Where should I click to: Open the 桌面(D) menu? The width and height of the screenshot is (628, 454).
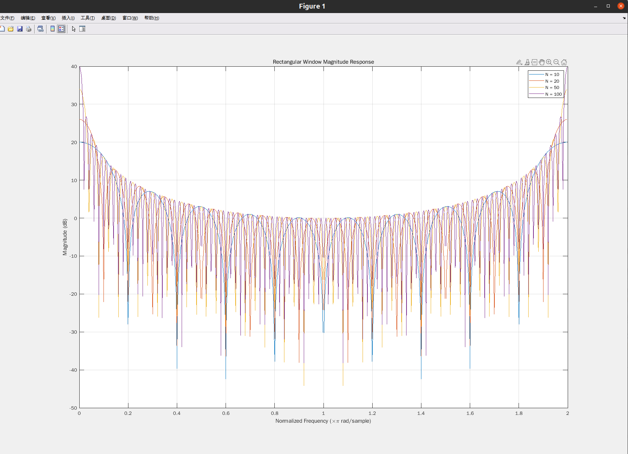coord(109,18)
